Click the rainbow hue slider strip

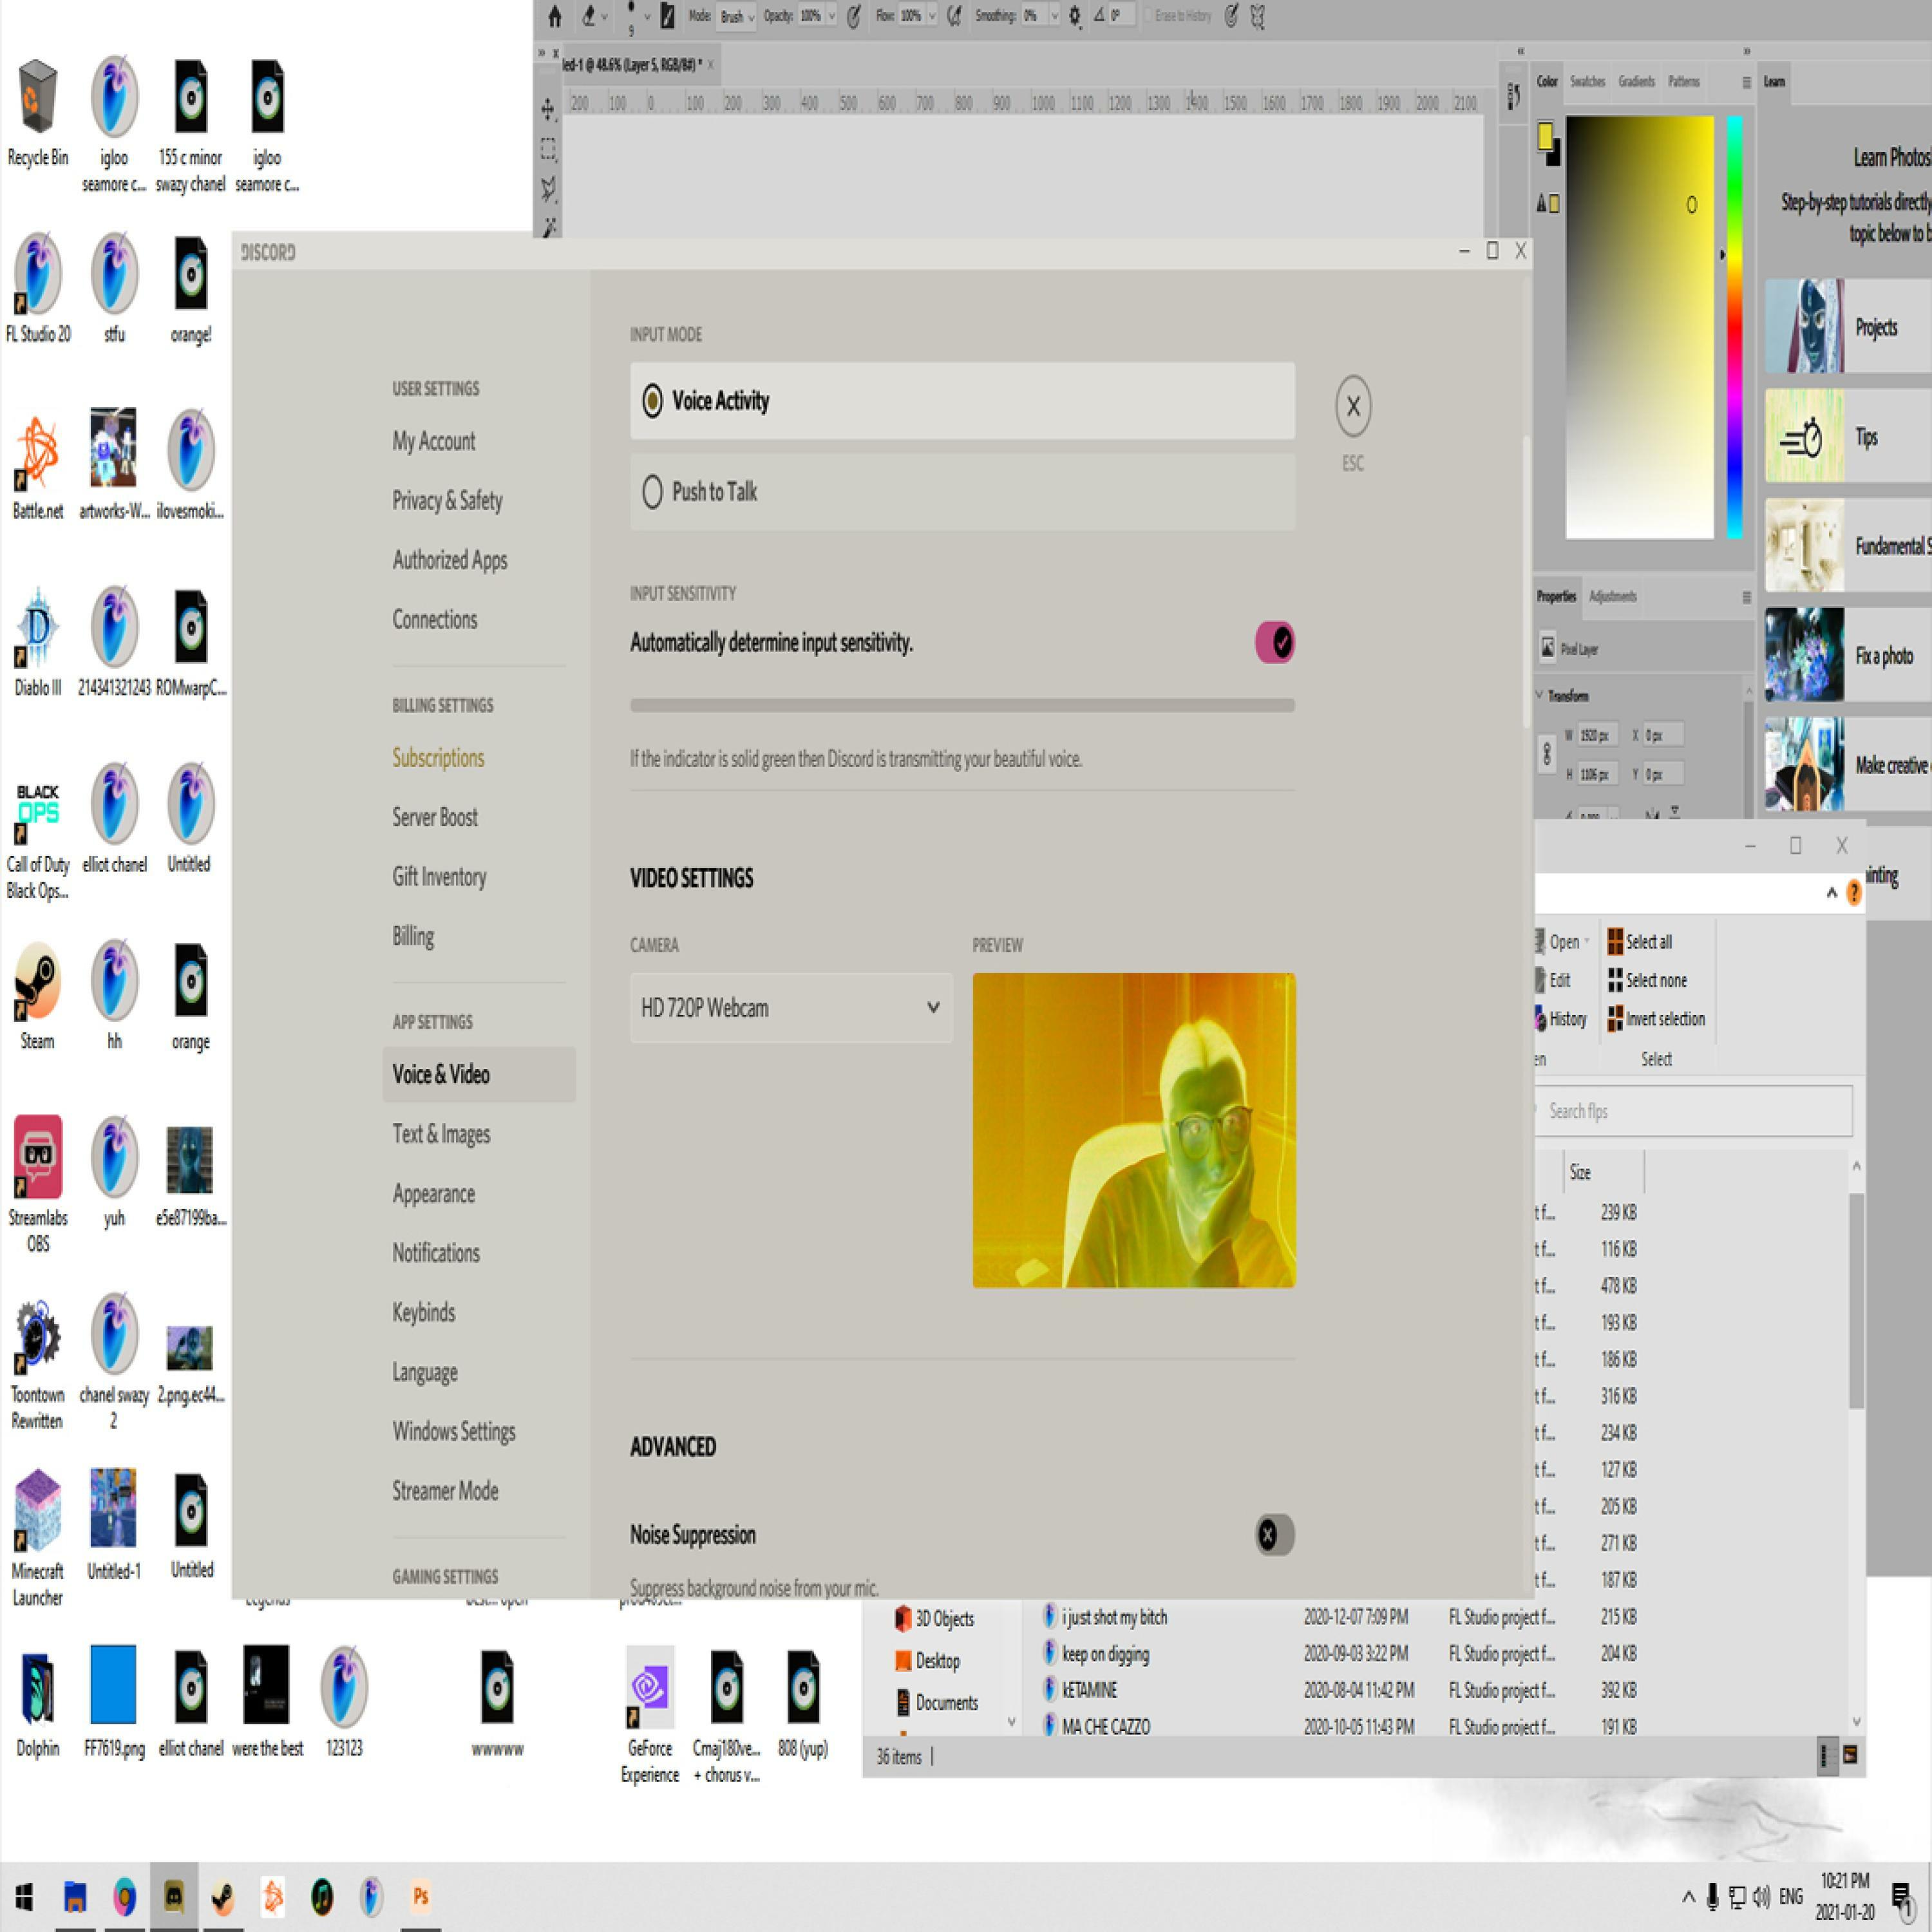click(1734, 326)
